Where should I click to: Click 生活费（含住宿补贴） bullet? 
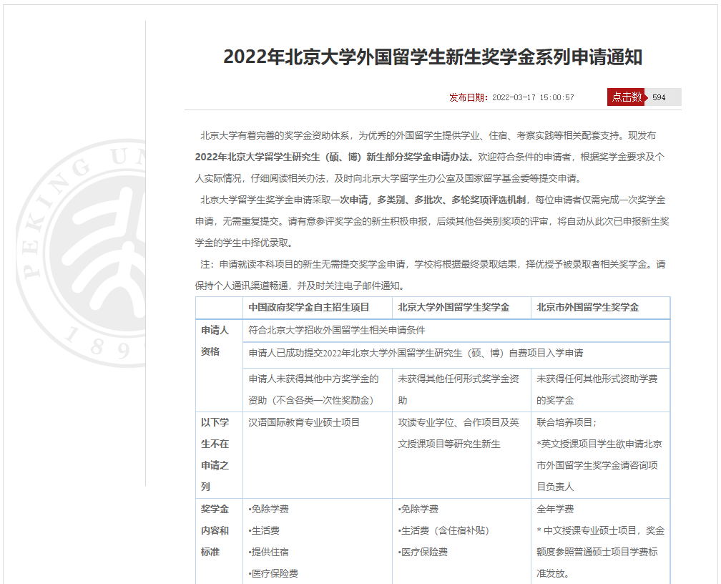443,530
